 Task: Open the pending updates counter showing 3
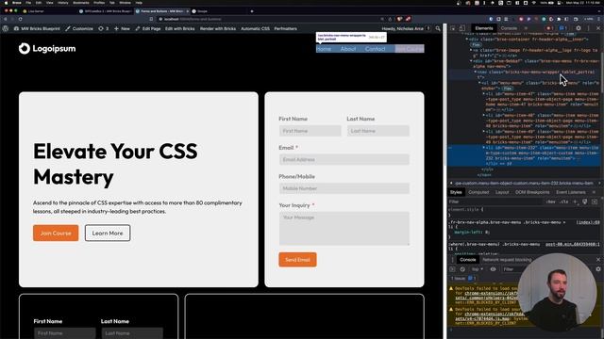click(103, 28)
